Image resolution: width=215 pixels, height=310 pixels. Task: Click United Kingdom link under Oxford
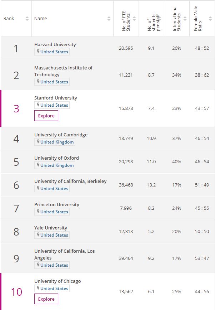point(57,165)
